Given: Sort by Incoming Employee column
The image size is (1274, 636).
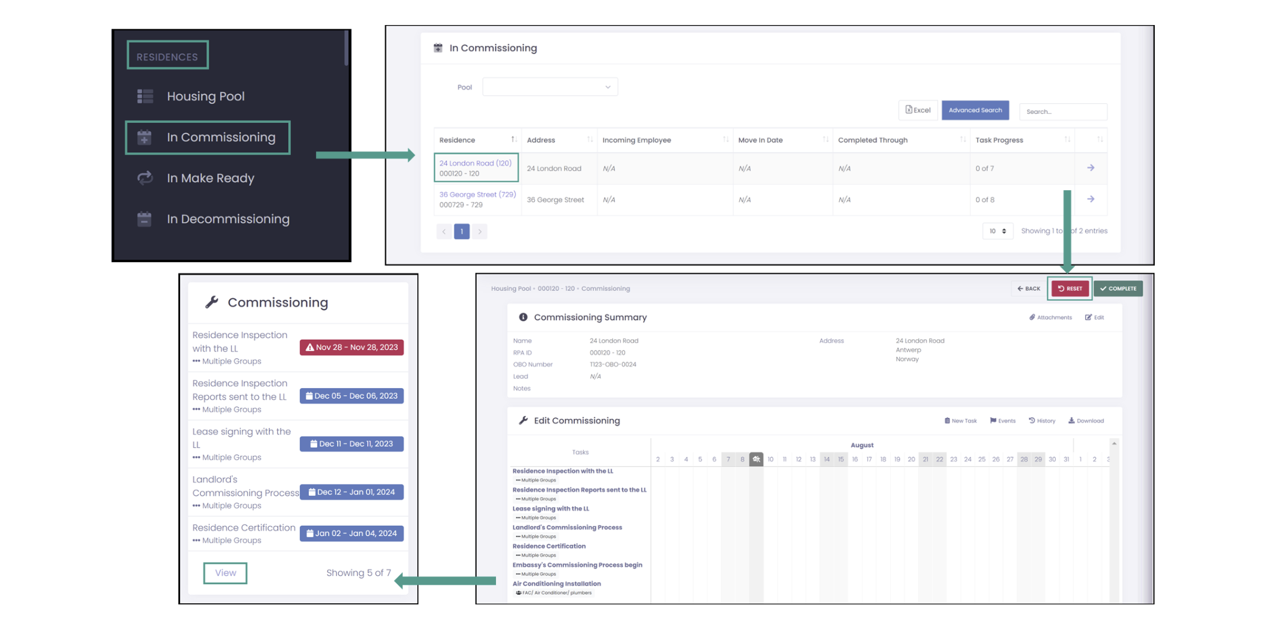Looking at the screenshot, I should click(665, 139).
